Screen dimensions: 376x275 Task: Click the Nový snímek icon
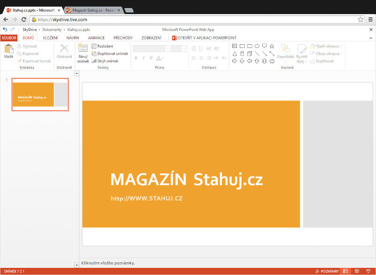(83, 48)
